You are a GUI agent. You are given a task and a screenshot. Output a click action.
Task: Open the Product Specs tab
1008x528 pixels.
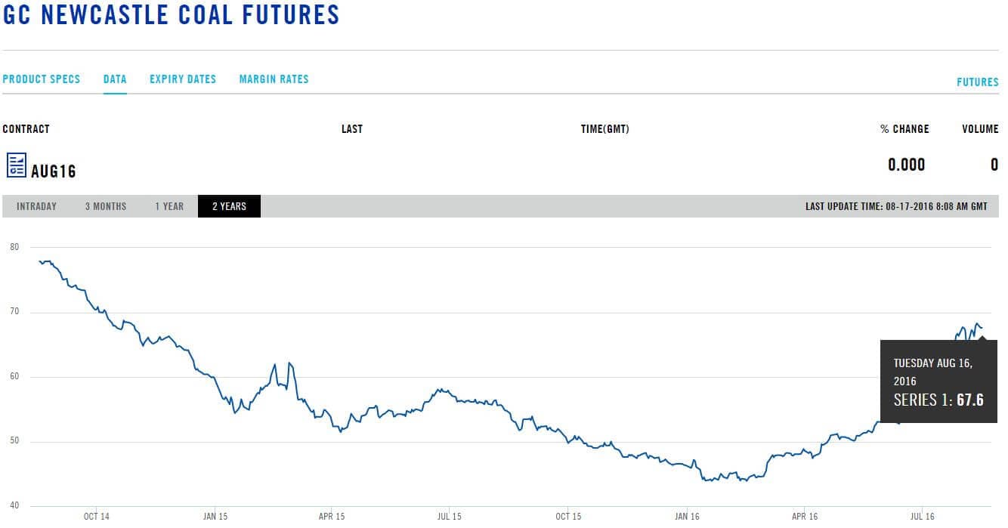[x=42, y=79]
